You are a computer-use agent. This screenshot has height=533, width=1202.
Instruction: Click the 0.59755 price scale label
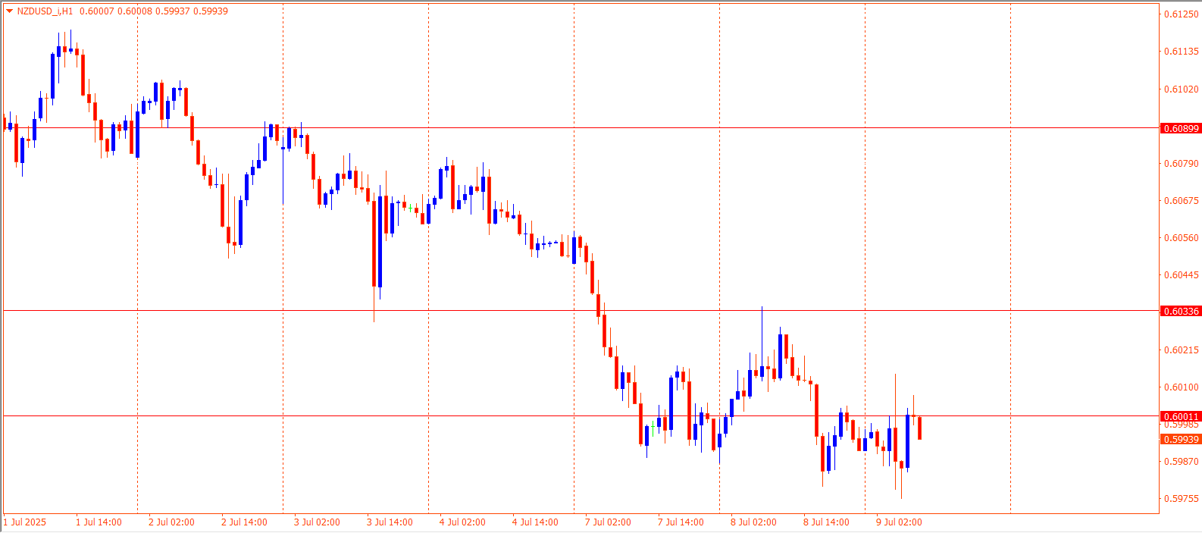point(1182,499)
